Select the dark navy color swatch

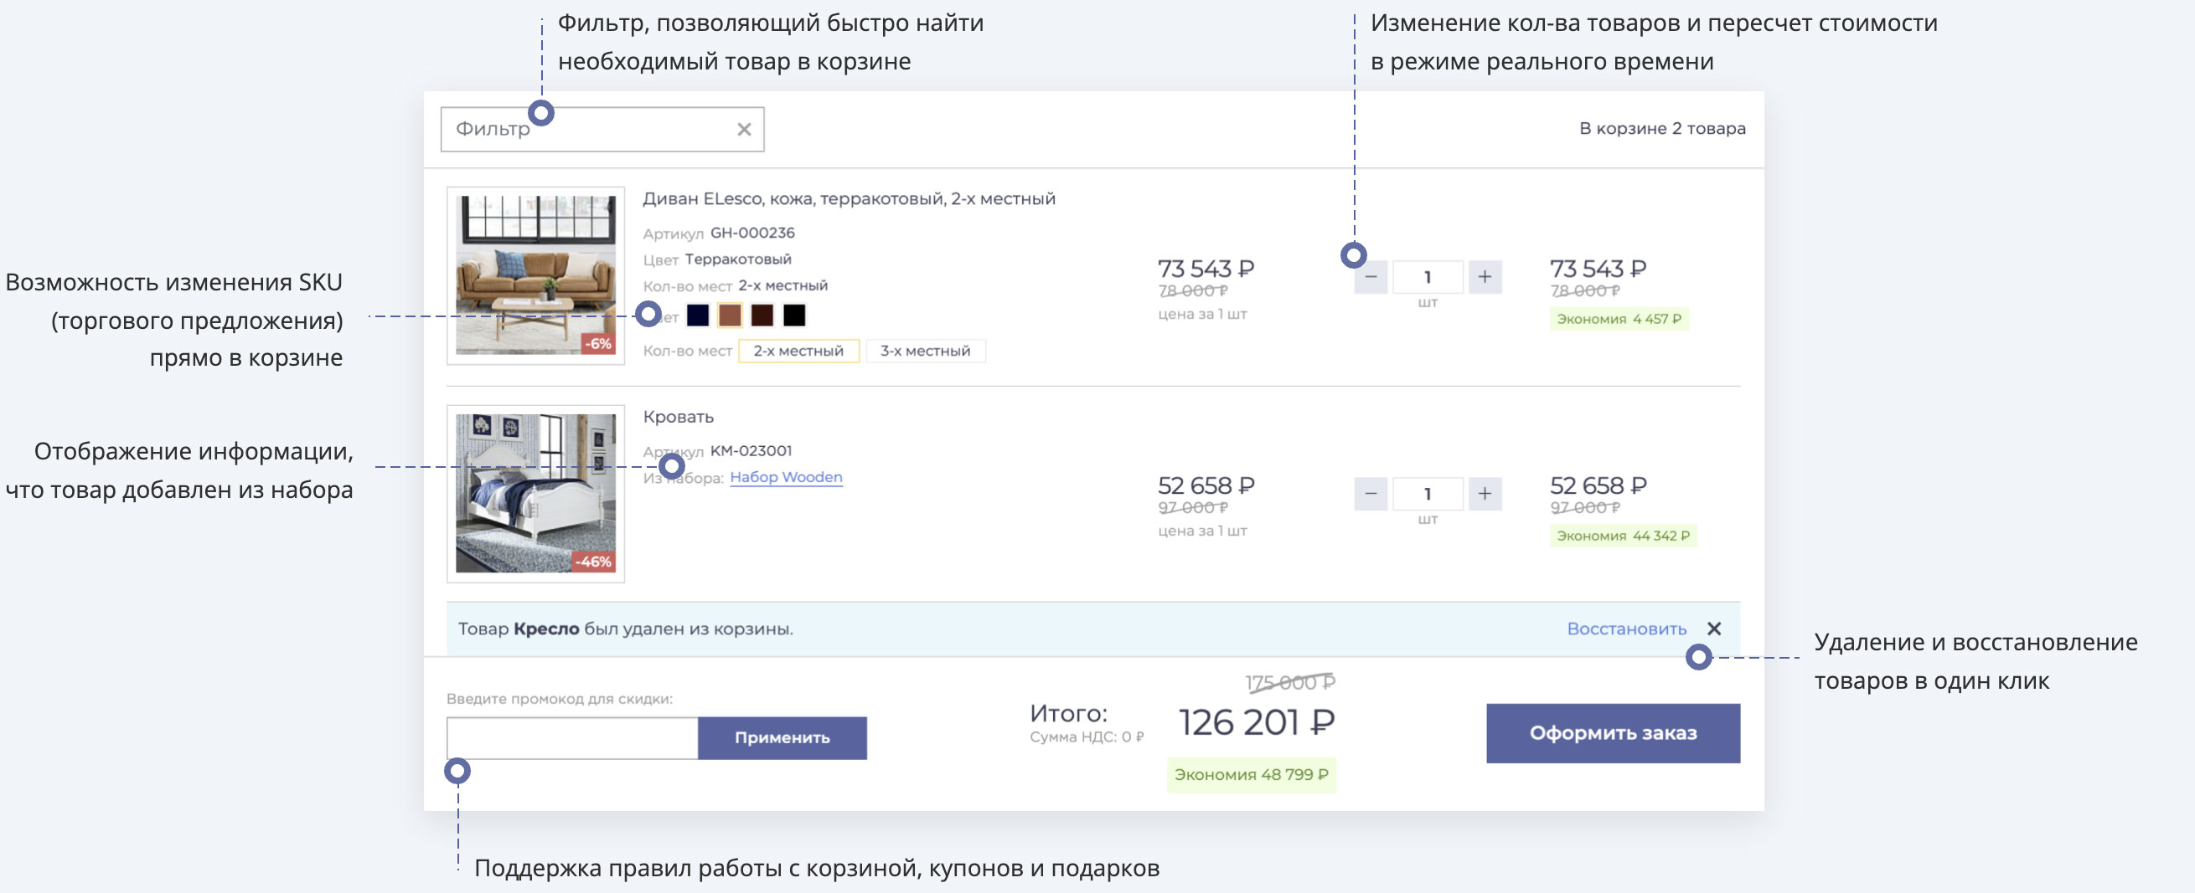[x=698, y=316]
